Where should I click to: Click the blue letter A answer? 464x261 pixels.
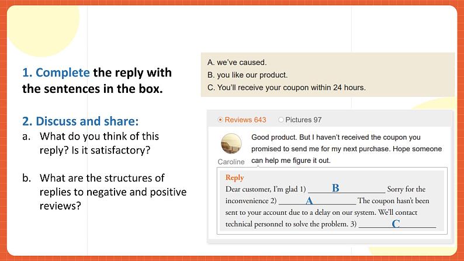click(309, 200)
